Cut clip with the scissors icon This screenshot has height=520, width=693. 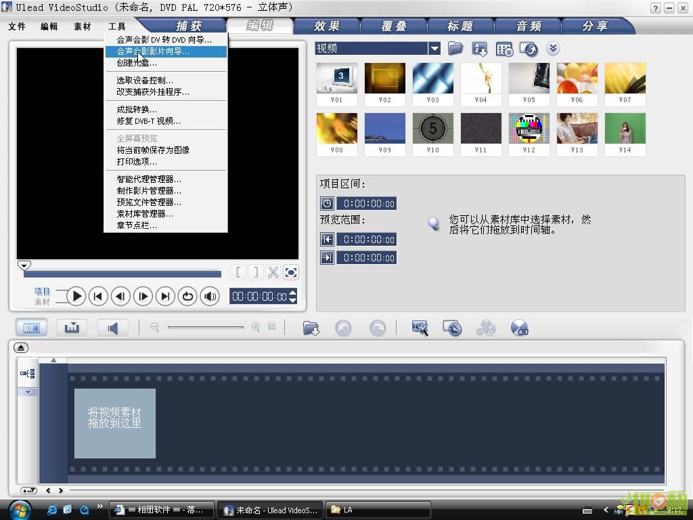coord(273,272)
